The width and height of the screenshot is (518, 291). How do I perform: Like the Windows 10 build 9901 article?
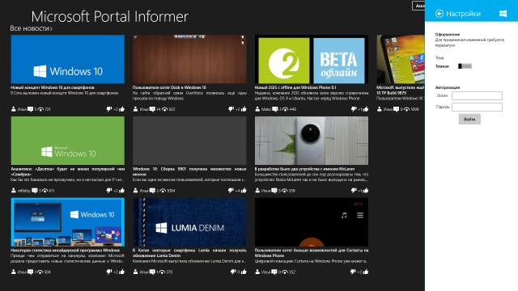click(244, 191)
